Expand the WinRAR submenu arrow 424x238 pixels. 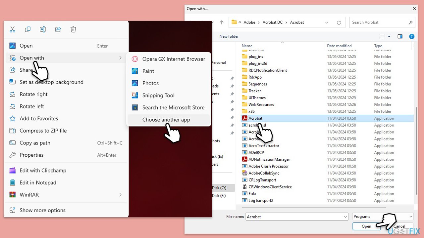pyautogui.click(x=120, y=195)
